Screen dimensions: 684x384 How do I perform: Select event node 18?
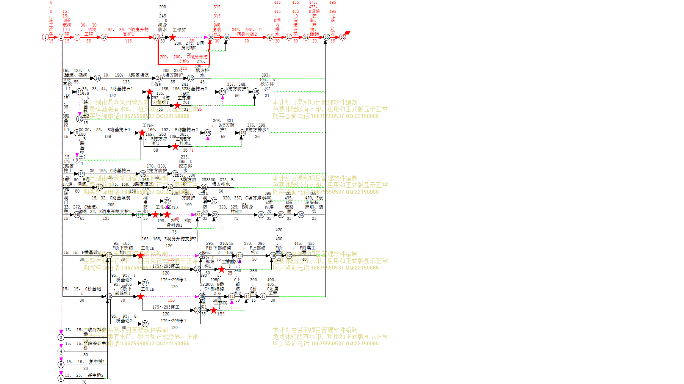pos(109,296)
